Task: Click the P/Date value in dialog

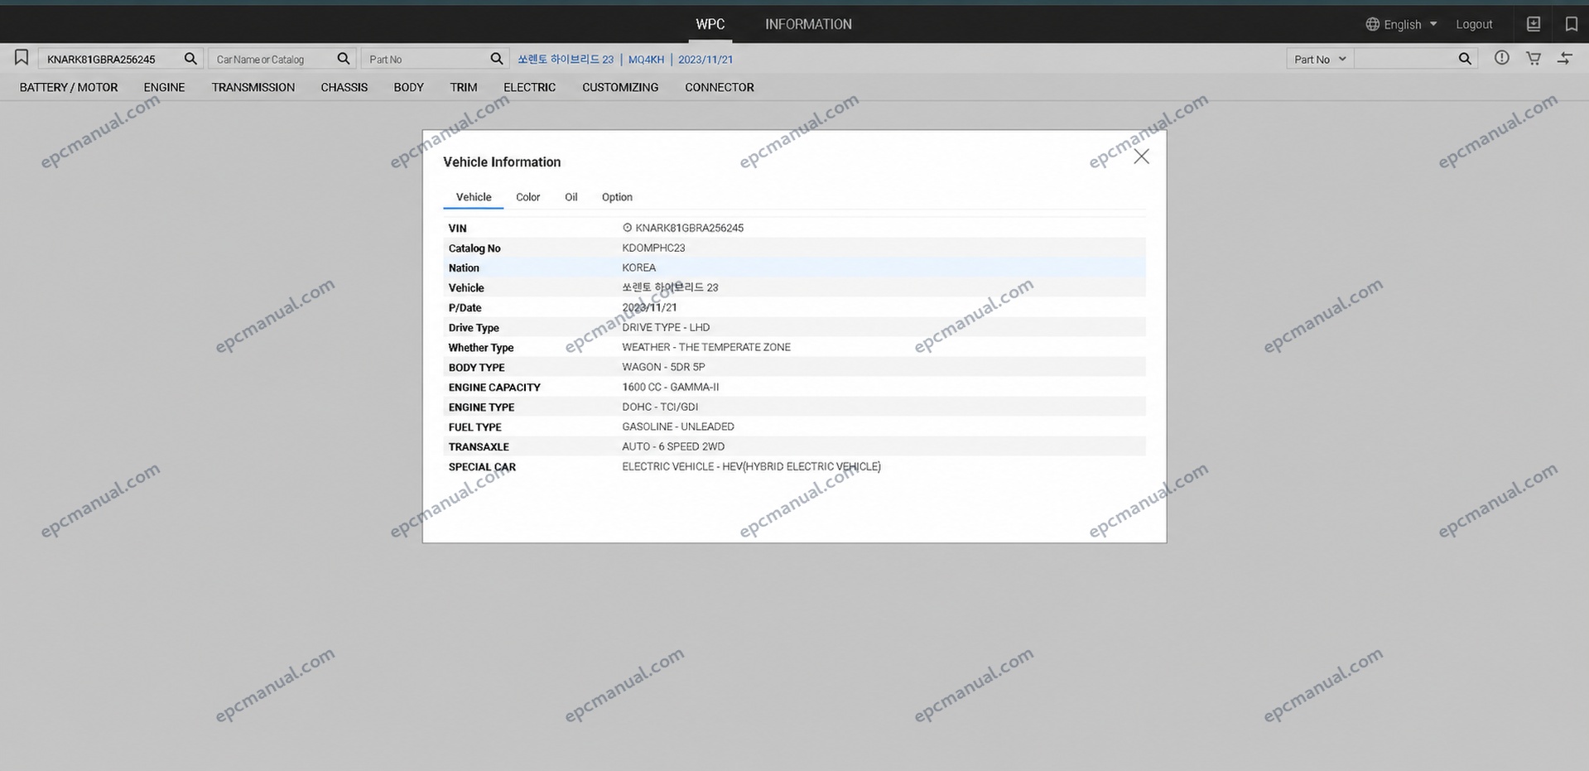Action: click(x=649, y=307)
